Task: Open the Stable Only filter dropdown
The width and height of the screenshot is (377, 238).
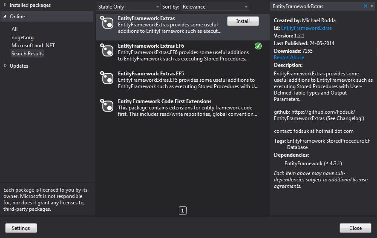Action: 128,7
